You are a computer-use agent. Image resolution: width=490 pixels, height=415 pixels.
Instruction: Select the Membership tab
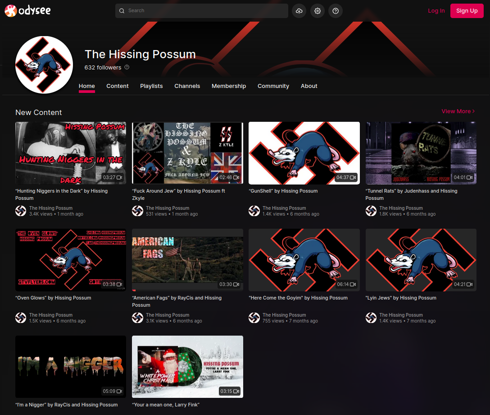point(229,86)
